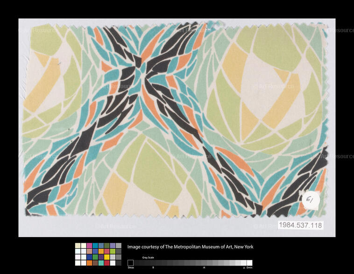This screenshot has width=354, height=274.
Task: Click the accession number 1984.537.118 label
Action: pos(300,225)
